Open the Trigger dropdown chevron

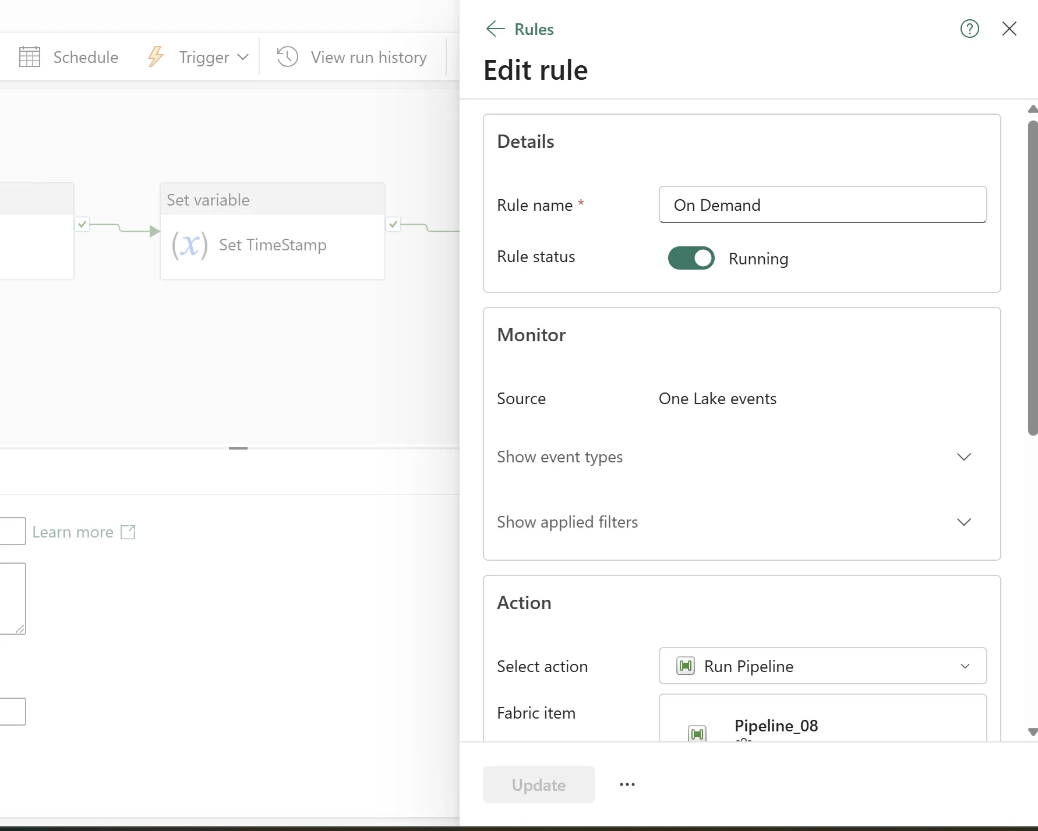point(243,57)
